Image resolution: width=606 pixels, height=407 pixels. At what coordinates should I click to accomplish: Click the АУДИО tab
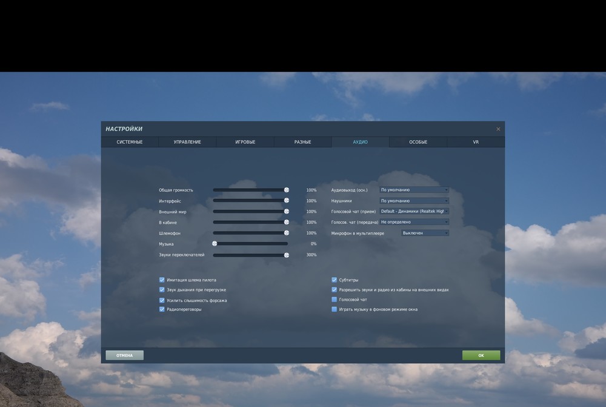360,142
